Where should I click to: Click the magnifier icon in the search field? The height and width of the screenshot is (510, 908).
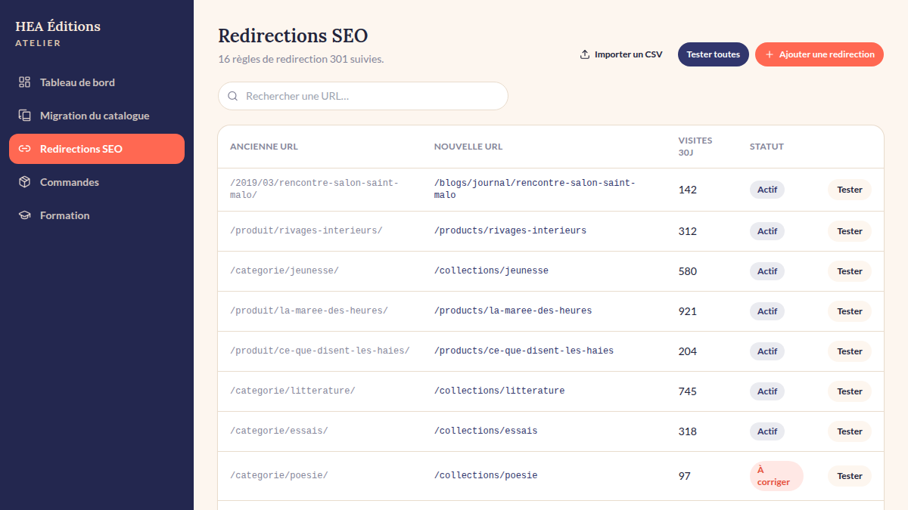tap(233, 96)
